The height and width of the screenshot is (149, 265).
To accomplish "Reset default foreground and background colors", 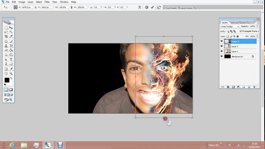I will 5,84.
